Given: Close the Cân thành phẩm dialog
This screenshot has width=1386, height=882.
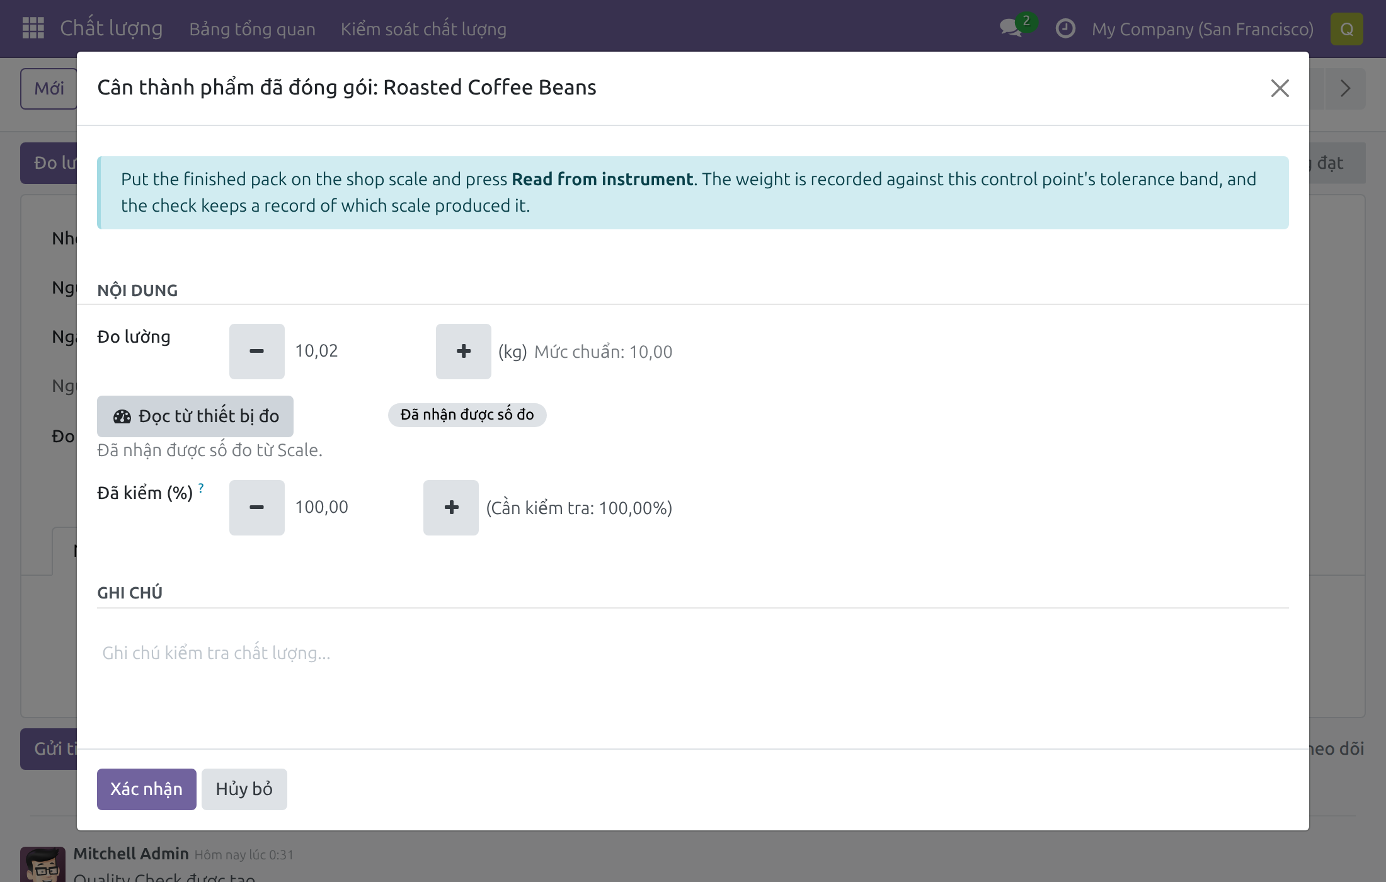Looking at the screenshot, I should (x=1280, y=88).
